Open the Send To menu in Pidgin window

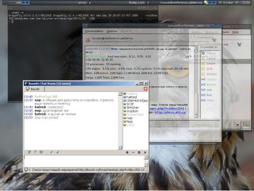(125, 31)
